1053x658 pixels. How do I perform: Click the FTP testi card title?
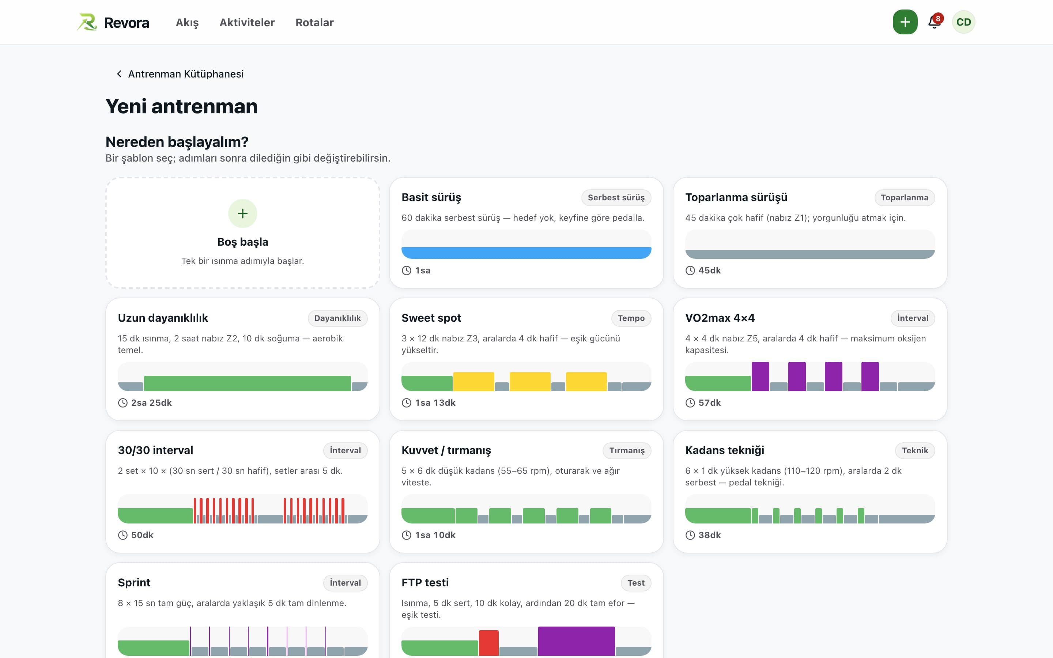[425, 582]
